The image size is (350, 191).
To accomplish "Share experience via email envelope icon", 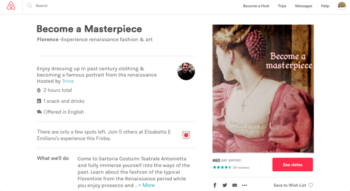I will coord(235,185).
